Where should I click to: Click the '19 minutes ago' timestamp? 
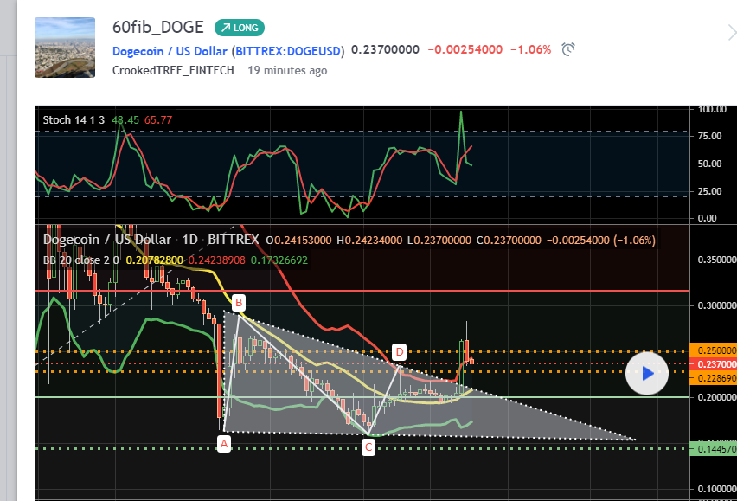tap(287, 70)
